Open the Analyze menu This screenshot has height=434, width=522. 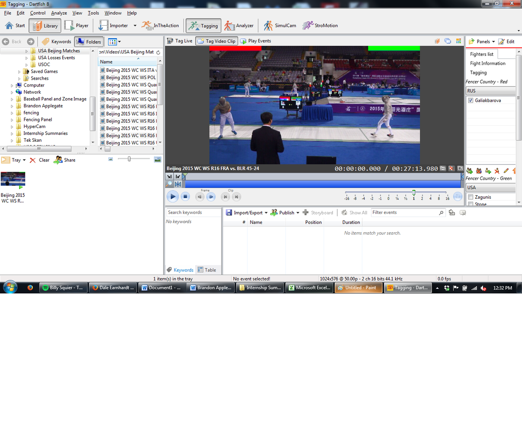click(59, 13)
